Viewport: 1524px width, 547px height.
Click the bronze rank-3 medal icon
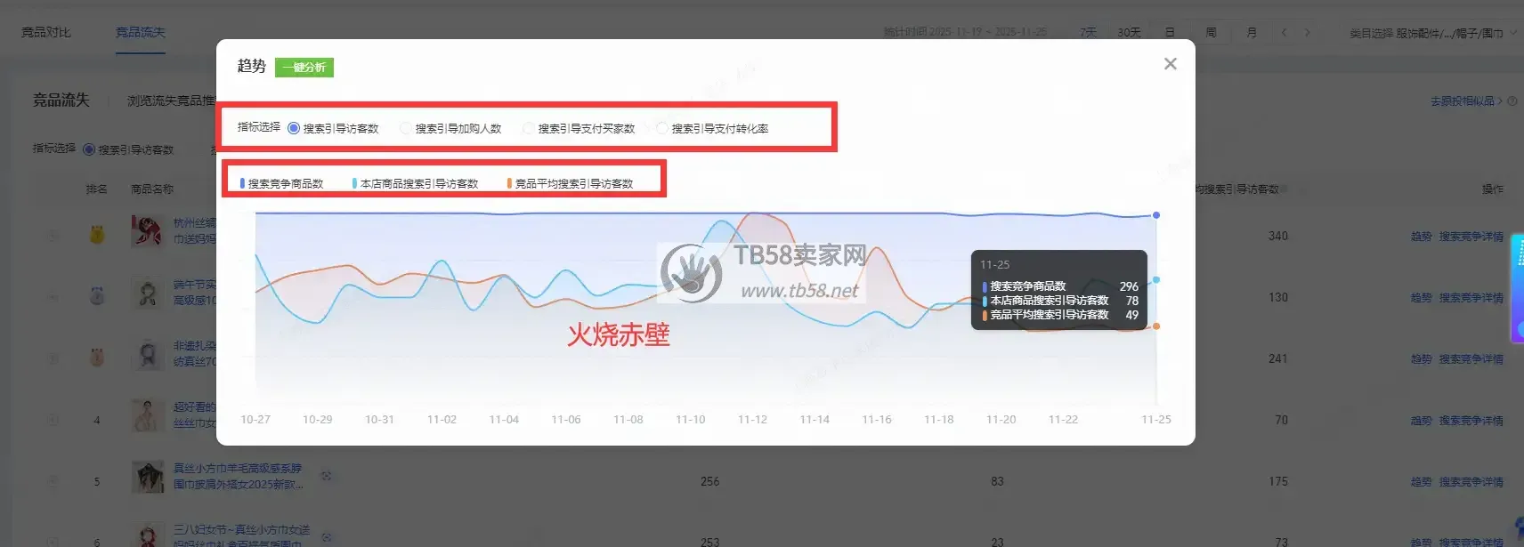[97, 358]
